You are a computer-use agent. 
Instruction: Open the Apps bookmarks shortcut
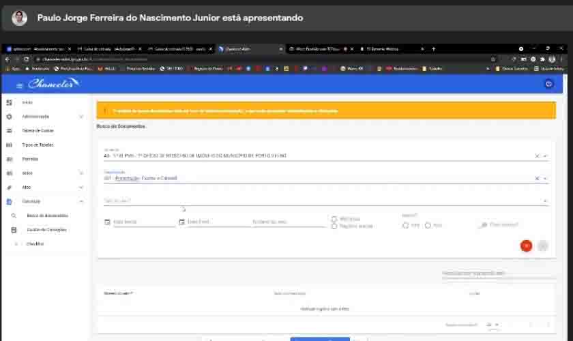13,68
